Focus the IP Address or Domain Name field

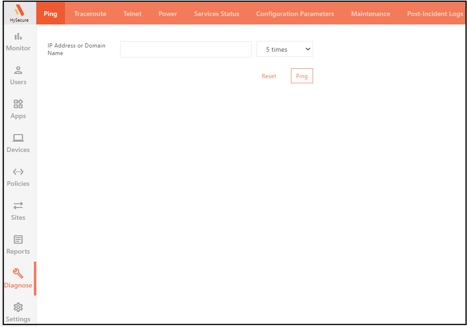[185, 49]
